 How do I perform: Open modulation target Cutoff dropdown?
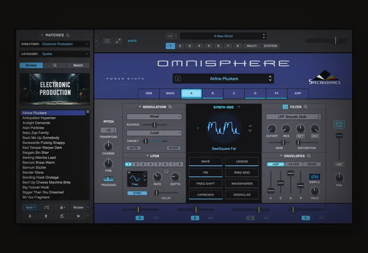click(x=154, y=133)
